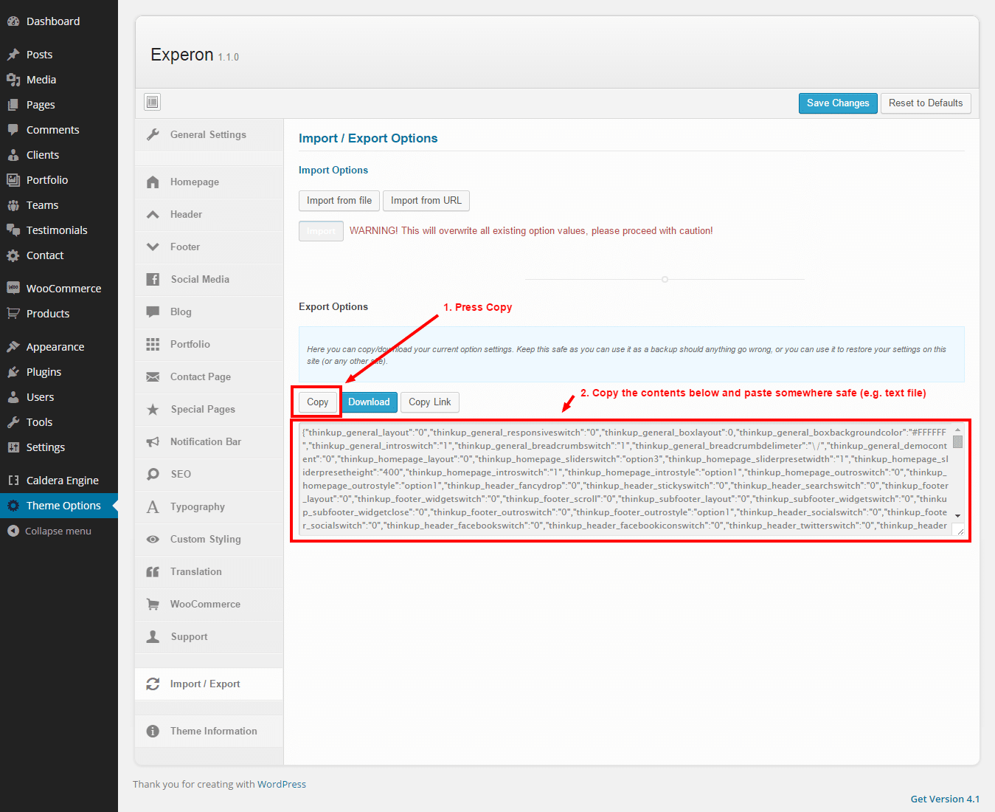This screenshot has width=995, height=812.
Task: Expand the Header section chevron
Action: click(x=153, y=214)
